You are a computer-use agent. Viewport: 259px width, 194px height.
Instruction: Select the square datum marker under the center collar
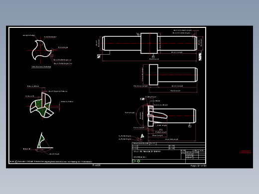(x=153, y=57)
